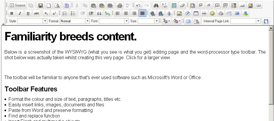274x121 pixels.
Task: Toggle numbered list
Action: [65, 13]
